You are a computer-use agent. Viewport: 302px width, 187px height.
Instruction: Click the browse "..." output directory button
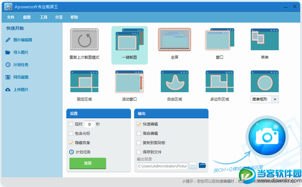tap(193, 166)
